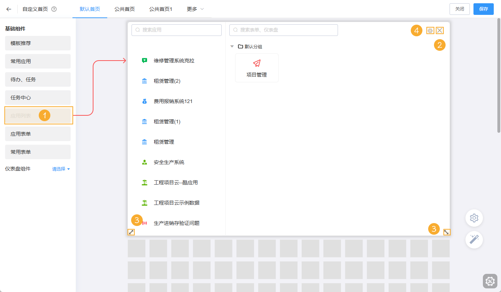Collapse the 默认分组 tree group
This screenshot has width=501, height=292.
pyautogui.click(x=232, y=46)
